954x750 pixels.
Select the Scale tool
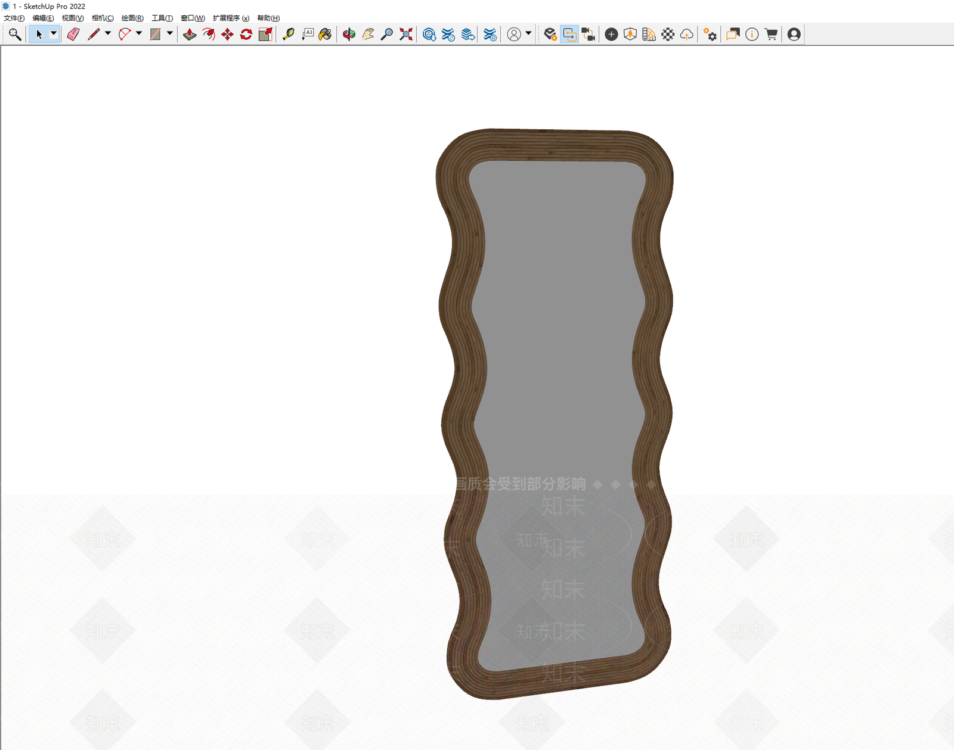pyautogui.click(x=265, y=35)
